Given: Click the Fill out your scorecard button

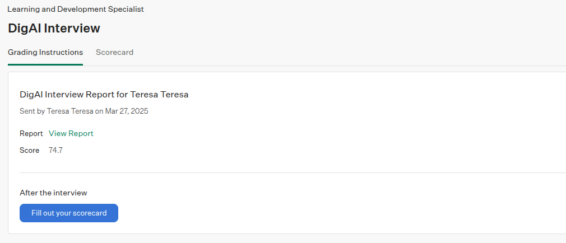Looking at the screenshot, I should click(x=69, y=213).
